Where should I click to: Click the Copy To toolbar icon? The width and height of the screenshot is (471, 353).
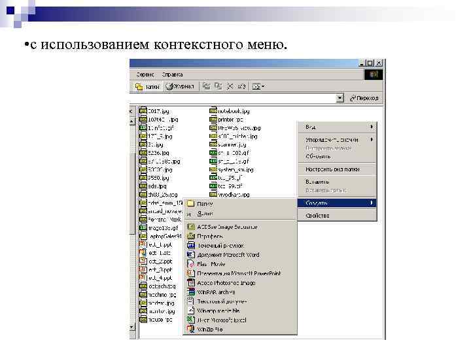click(x=218, y=86)
